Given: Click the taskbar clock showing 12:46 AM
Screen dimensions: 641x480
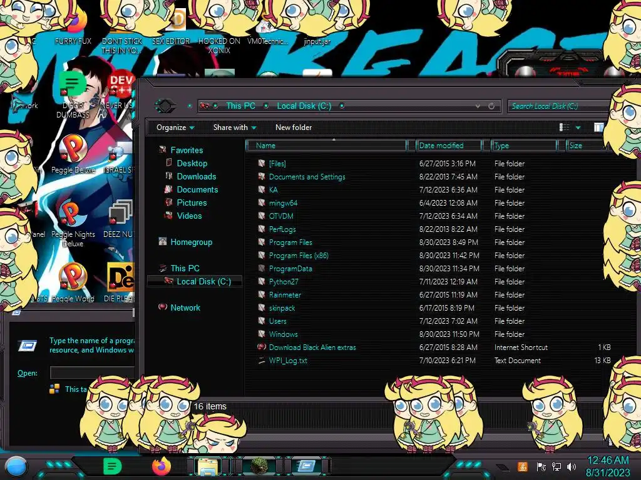Looking at the screenshot, I should click(608, 466).
